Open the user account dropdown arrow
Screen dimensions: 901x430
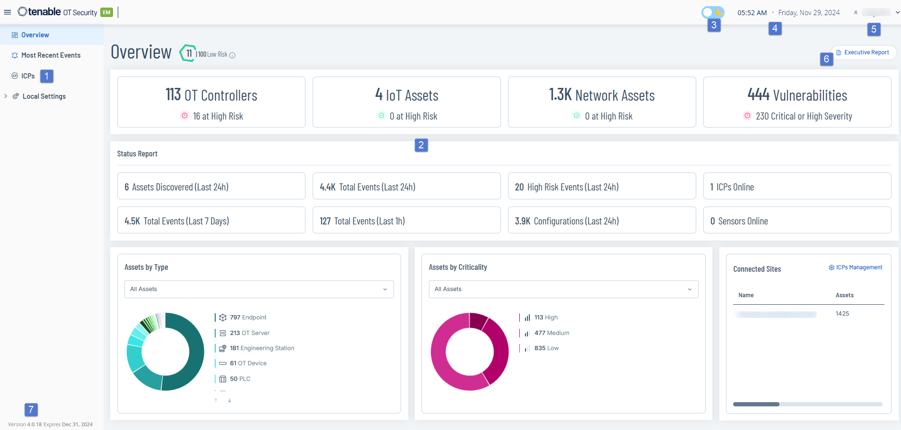(897, 13)
